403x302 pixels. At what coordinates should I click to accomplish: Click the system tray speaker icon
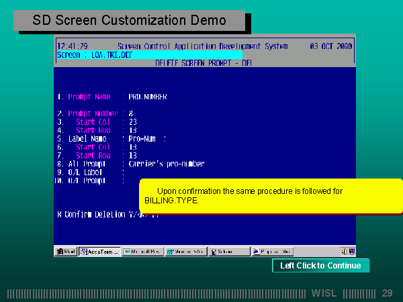(x=343, y=252)
